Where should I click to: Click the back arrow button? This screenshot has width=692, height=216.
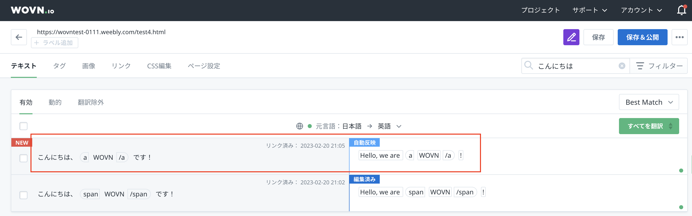pos(19,37)
